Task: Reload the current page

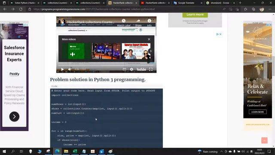Action: [21, 9]
